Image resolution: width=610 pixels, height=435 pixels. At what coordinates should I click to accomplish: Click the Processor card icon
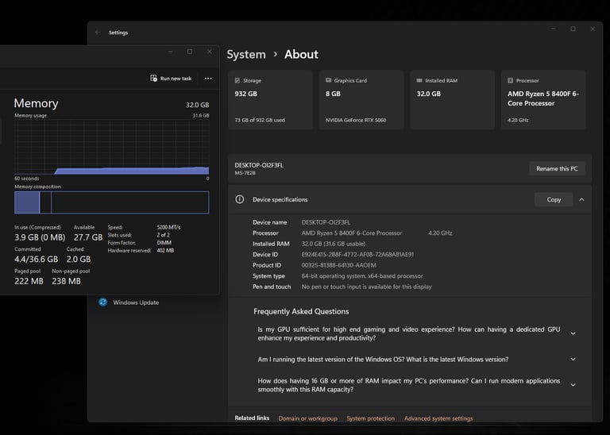[x=511, y=80]
